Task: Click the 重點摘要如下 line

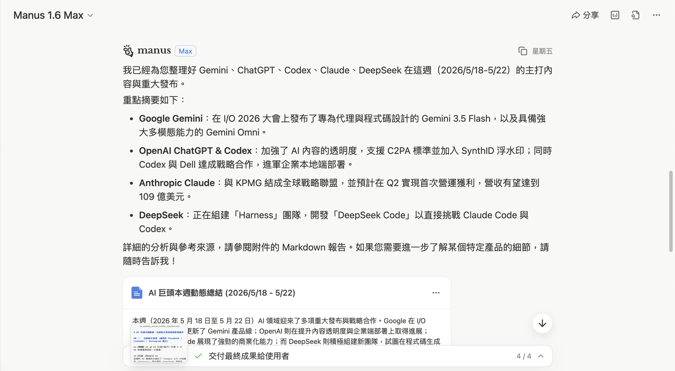Action: click(154, 100)
